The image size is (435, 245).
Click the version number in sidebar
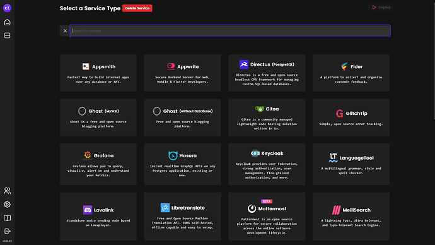click(7, 241)
